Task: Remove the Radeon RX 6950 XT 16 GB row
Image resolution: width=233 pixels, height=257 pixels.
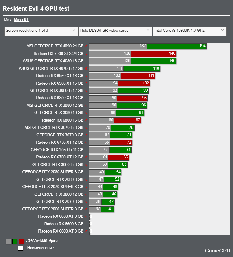Action: tap(86, 76)
